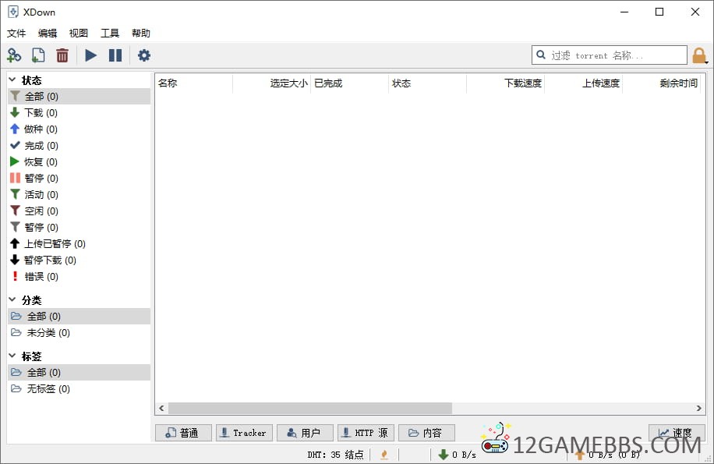
Task: Sort by the 下载速度 column header
Action: click(505, 83)
